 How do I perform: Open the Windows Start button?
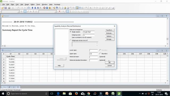(3, 94)
